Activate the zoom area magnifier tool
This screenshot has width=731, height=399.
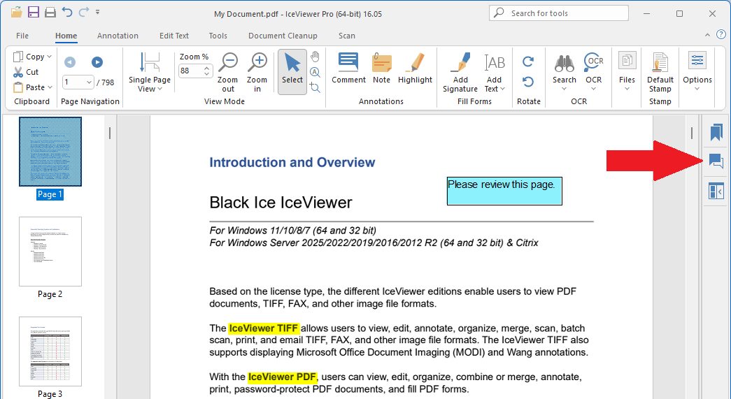315,87
